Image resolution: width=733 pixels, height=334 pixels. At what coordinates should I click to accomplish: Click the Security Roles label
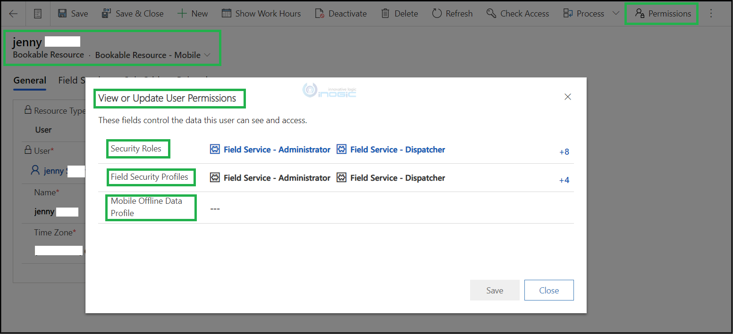pos(136,149)
